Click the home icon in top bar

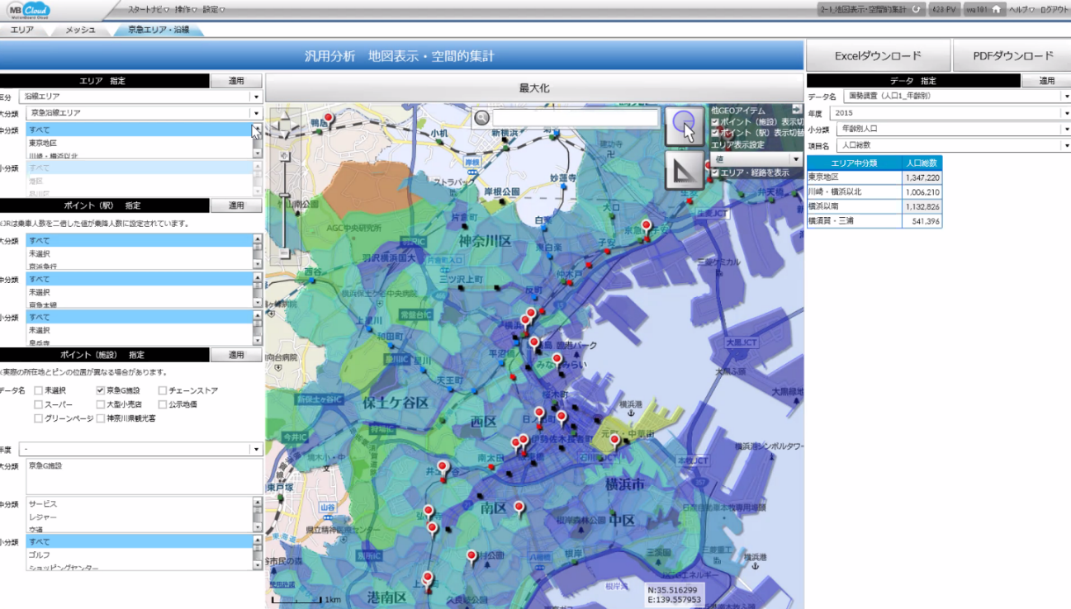[x=997, y=9]
